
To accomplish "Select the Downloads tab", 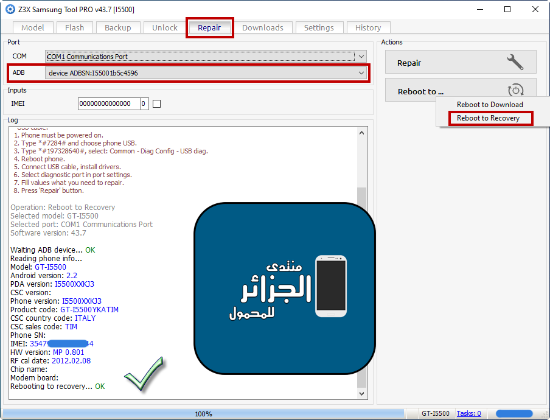I will coord(262,27).
